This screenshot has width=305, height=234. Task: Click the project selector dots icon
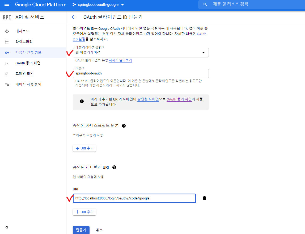(74, 5)
